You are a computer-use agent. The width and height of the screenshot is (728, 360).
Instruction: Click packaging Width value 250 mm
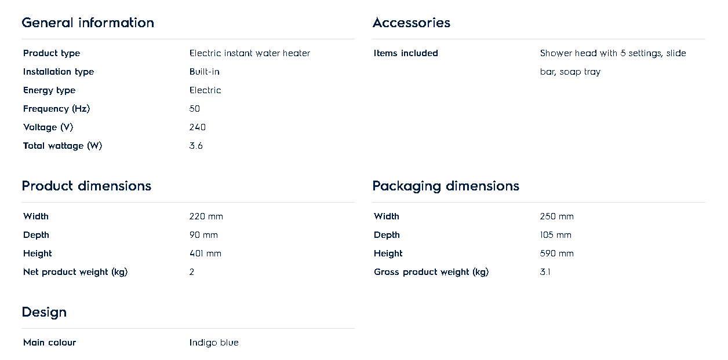pos(556,216)
